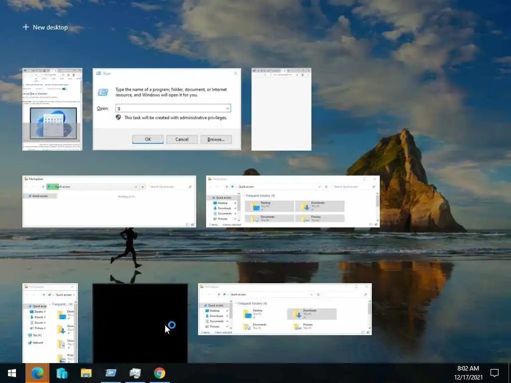Click the New desktop button
This screenshot has height=383, width=511.
tap(45, 27)
